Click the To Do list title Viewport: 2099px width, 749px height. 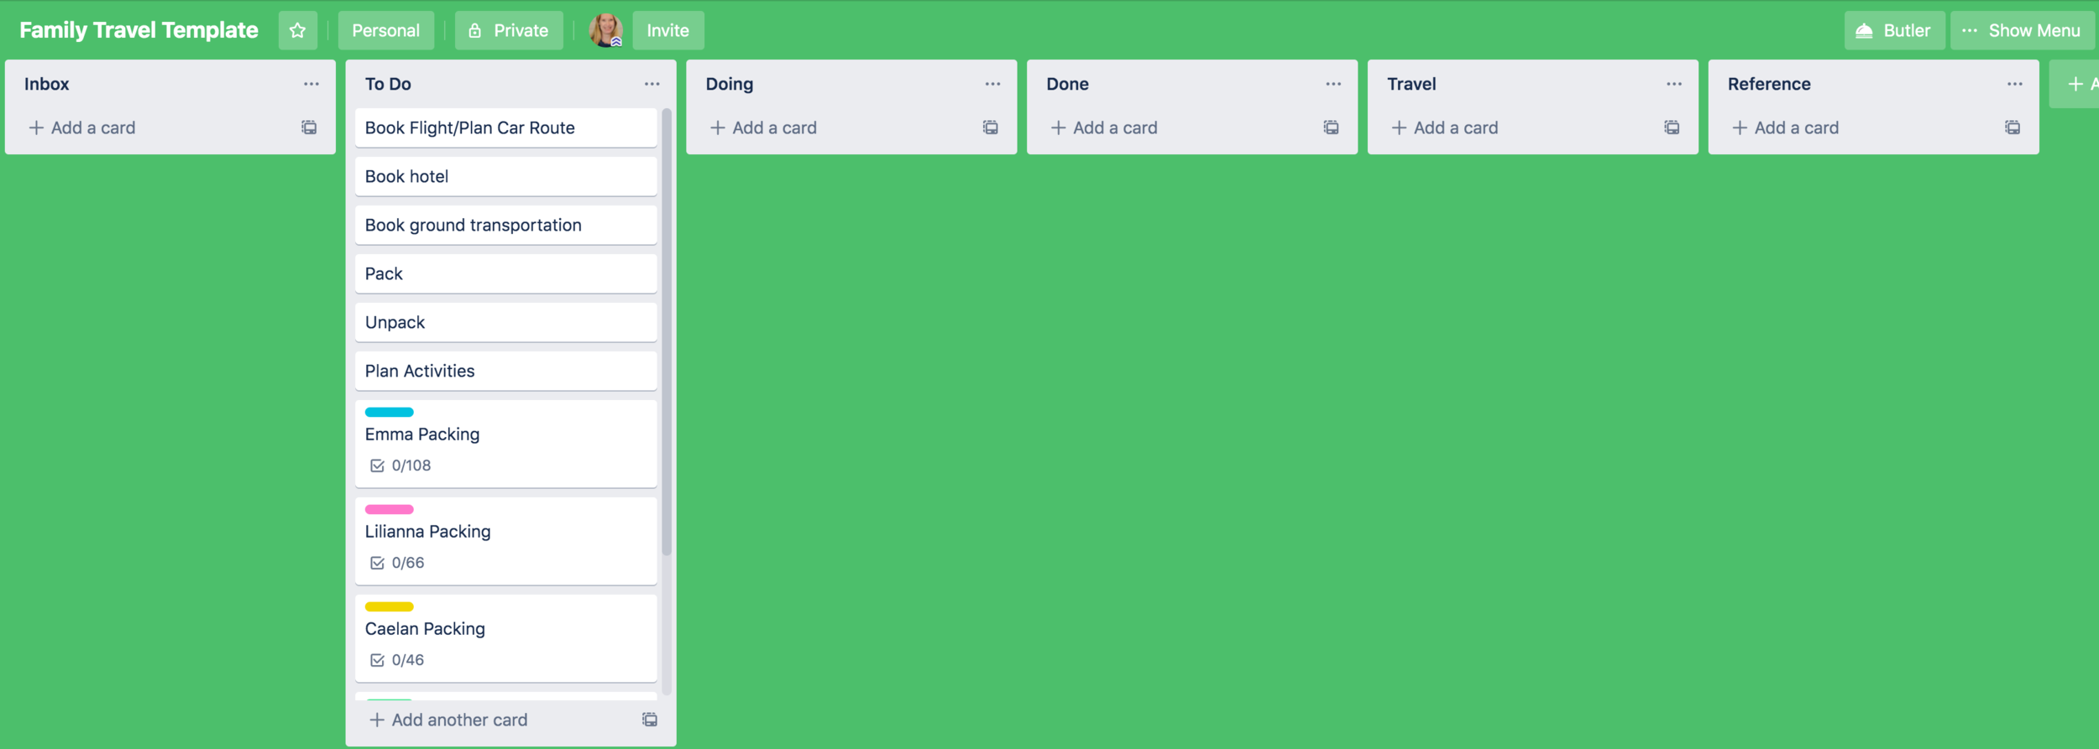388,84
